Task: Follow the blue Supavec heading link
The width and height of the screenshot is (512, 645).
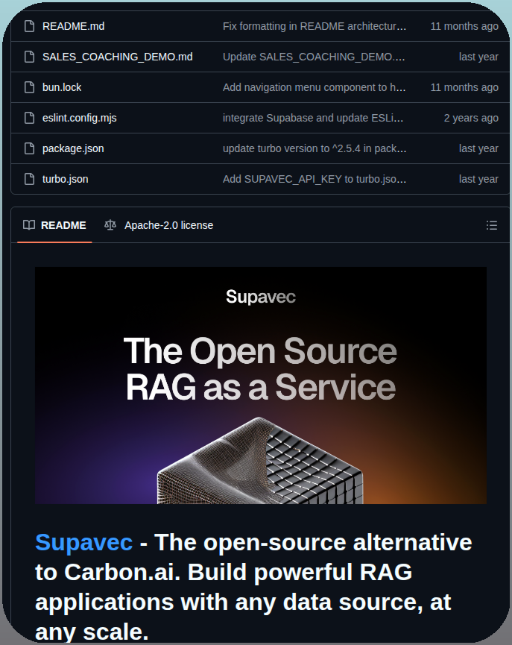Action: tap(84, 542)
